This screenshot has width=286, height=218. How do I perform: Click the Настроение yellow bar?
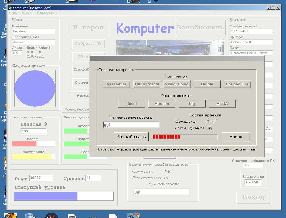pyautogui.click(x=33, y=157)
